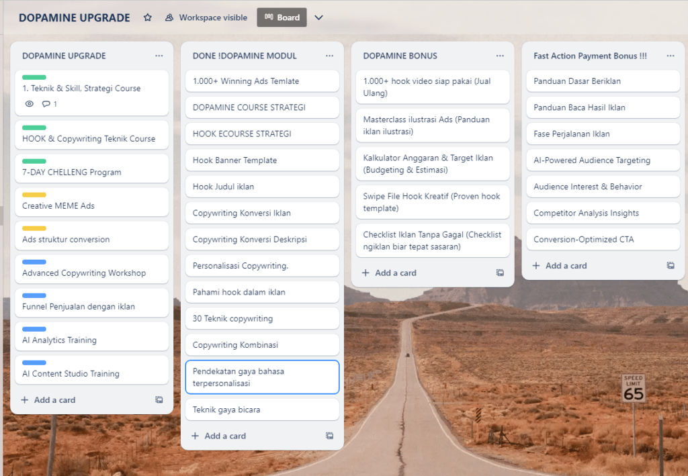This screenshot has width=688, height=476.
Task: Click the Workspace visible icon
Action: [x=169, y=17]
